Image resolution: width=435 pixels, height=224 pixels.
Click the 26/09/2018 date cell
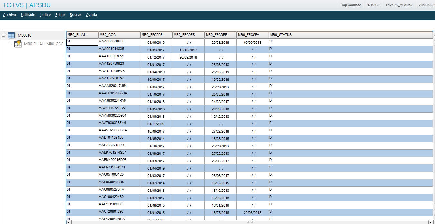(188, 57)
